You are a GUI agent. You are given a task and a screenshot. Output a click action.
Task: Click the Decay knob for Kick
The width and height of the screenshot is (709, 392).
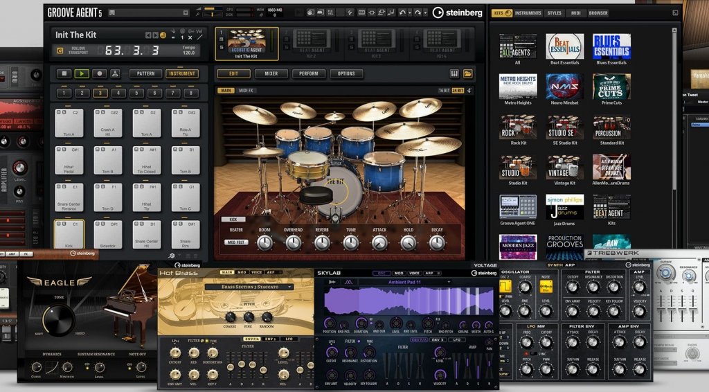437,243
